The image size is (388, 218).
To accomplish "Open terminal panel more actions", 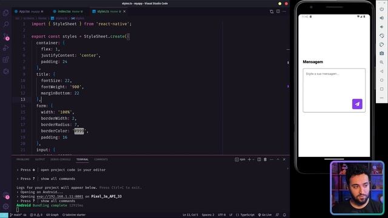I will pyautogui.click(x=272, y=159).
